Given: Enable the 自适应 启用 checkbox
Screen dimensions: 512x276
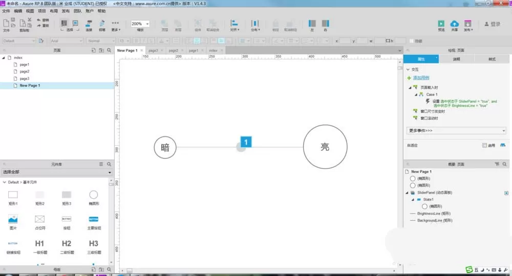Looking at the screenshot, I should (484, 145).
